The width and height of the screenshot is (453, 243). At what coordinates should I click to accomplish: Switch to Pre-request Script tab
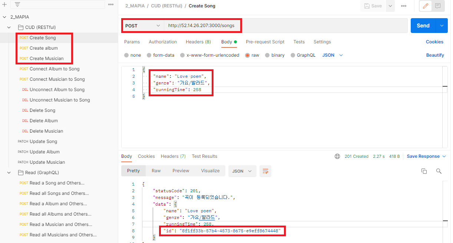265,42
